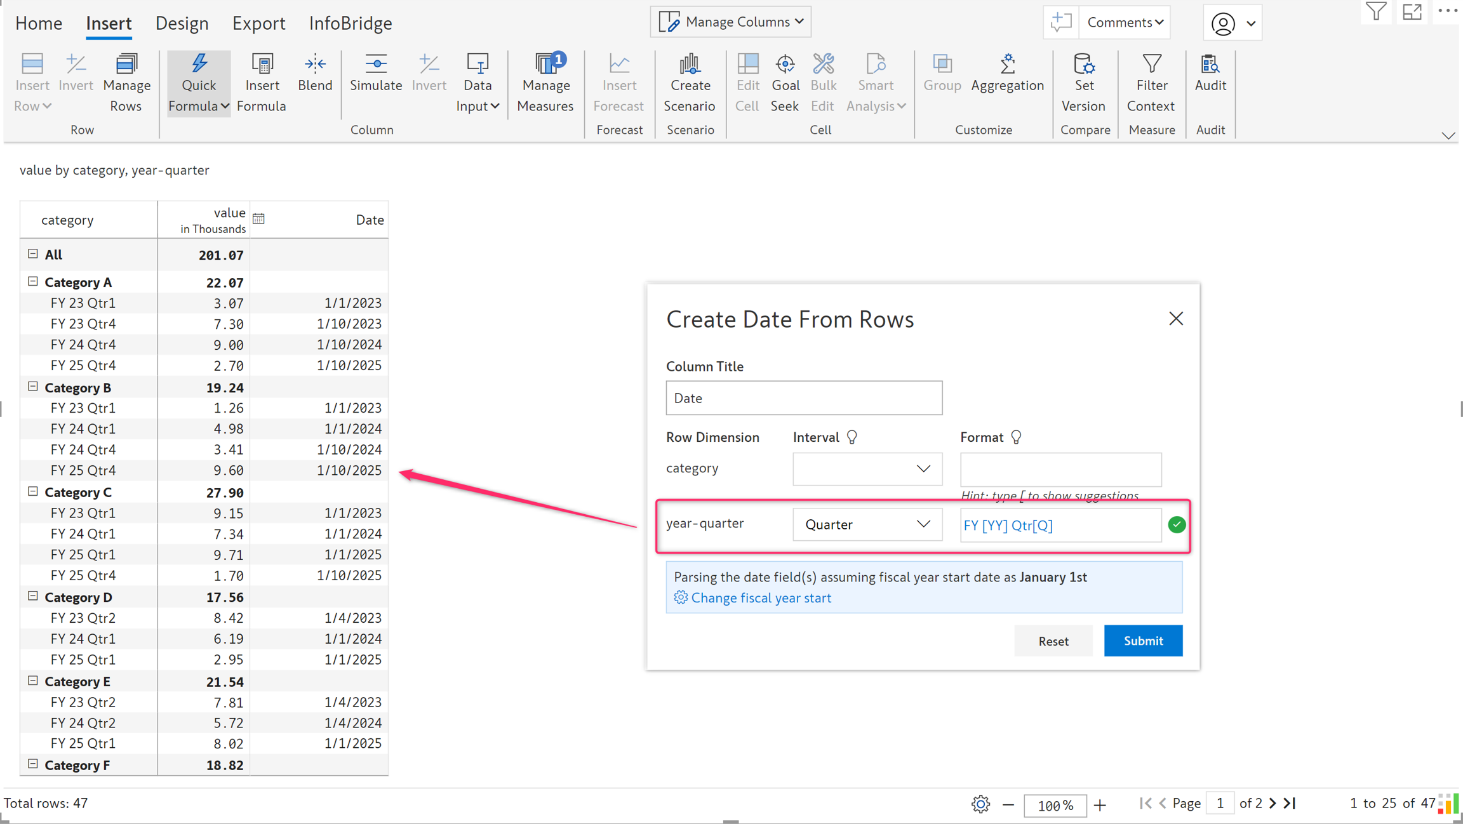Switch to the Export tab
The height and width of the screenshot is (824, 1463).
click(x=258, y=23)
